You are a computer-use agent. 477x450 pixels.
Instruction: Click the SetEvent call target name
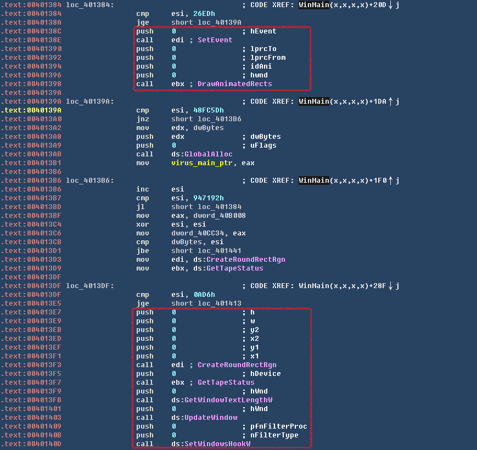tap(215, 40)
